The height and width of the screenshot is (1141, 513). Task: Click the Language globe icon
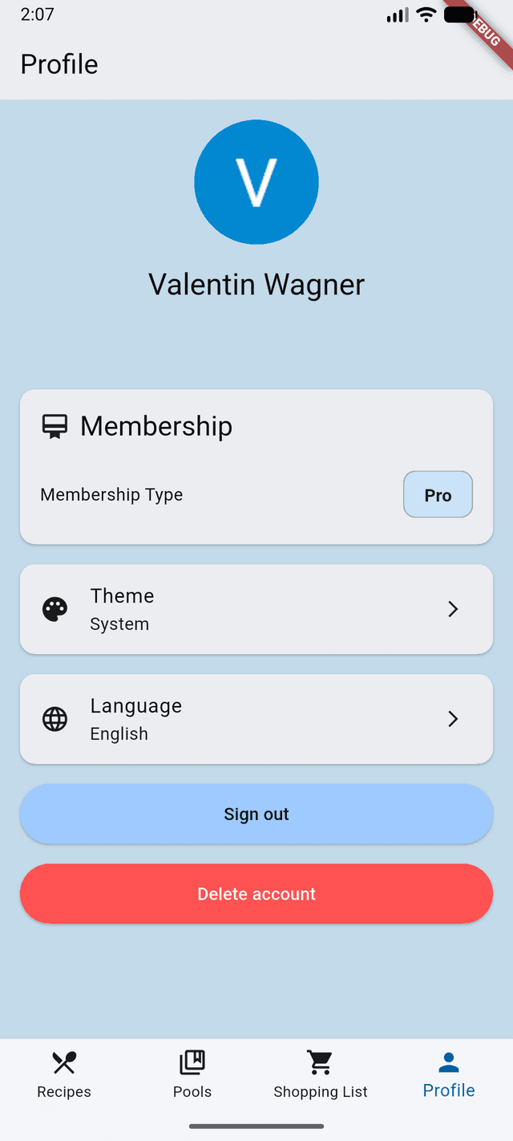[x=55, y=719]
